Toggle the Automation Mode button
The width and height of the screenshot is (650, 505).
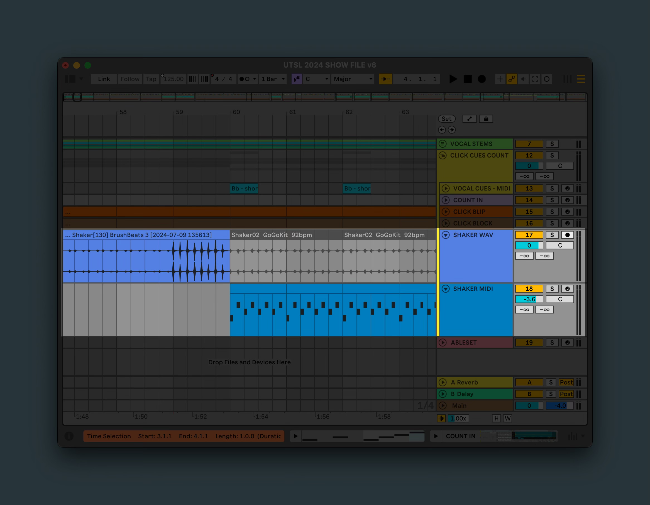coord(469,119)
